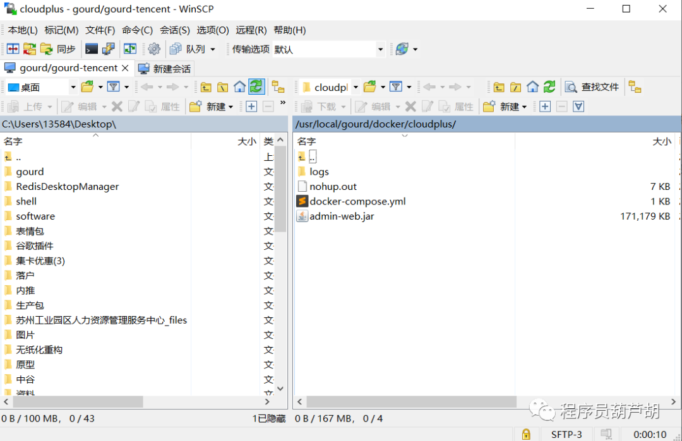
Task: Refresh remote panel icon
Action: click(x=549, y=87)
